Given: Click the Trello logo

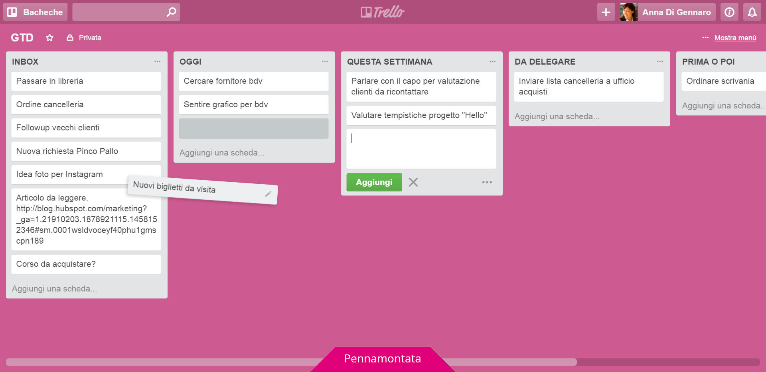Looking at the screenshot, I should tap(382, 12).
